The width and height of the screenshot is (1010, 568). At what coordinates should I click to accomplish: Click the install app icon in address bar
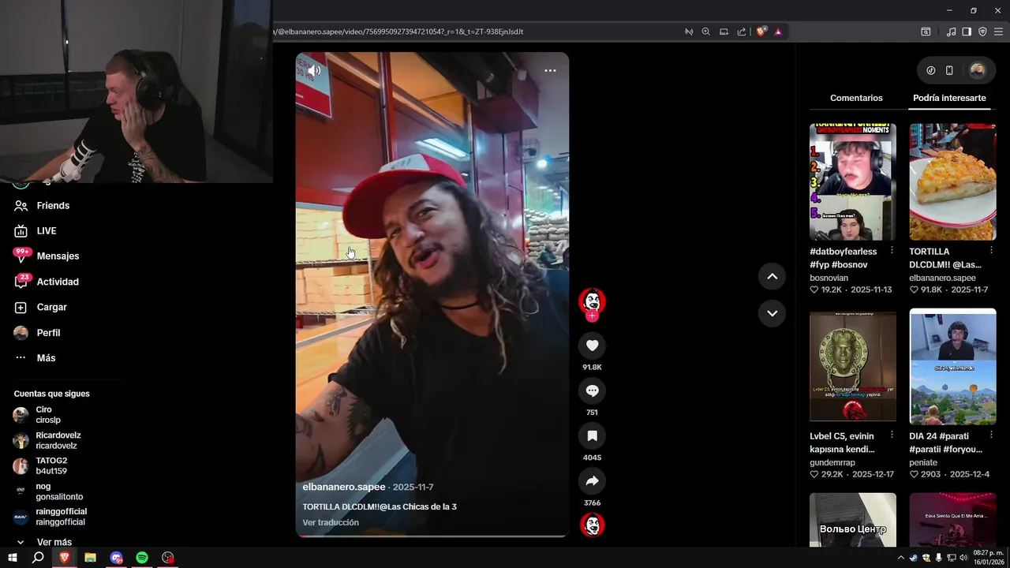(724, 32)
